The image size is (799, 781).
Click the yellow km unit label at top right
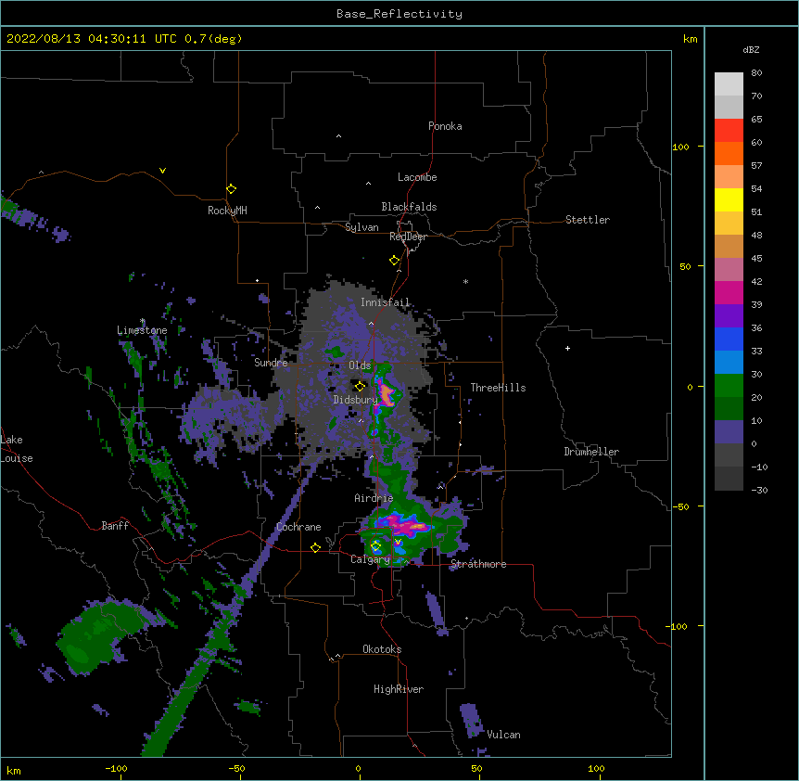point(690,39)
